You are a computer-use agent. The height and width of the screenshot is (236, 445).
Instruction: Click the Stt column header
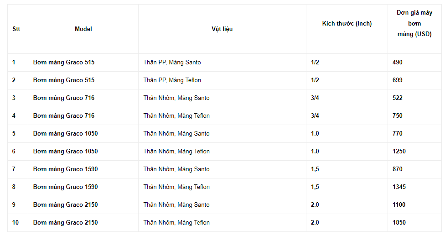(16, 29)
